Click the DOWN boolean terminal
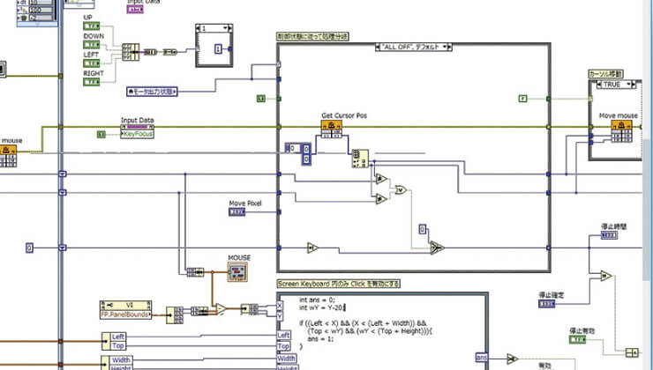This screenshot has height=370, width=653. tap(92, 45)
